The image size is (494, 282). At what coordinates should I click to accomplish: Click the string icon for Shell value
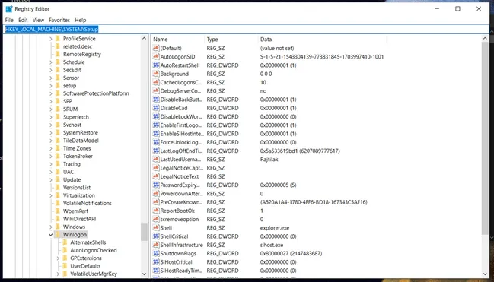(156, 227)
